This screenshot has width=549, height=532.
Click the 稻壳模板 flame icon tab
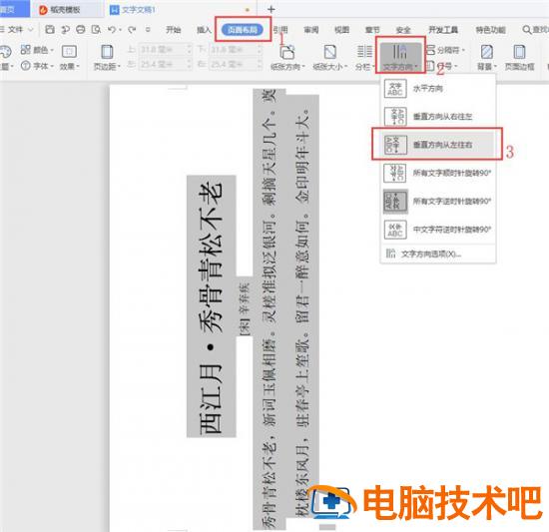pos(43,10)
